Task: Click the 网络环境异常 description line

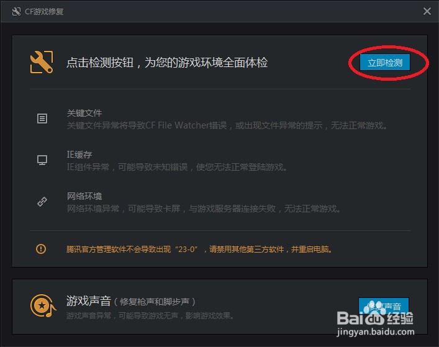Action: pos(204,208)
